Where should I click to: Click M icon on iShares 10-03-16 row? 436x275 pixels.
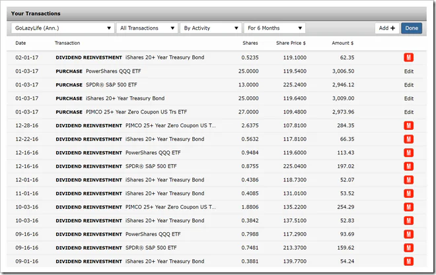coord(408,221)
